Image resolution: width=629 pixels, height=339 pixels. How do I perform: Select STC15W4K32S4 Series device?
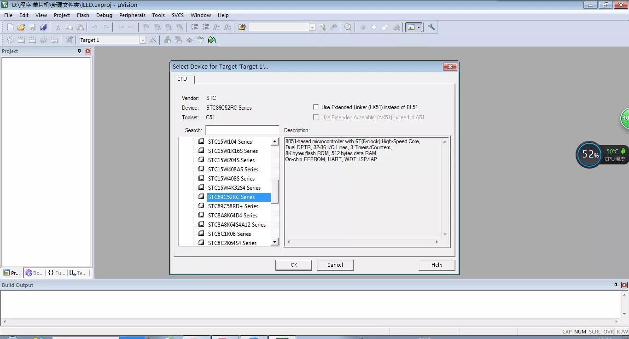[234, 188]
